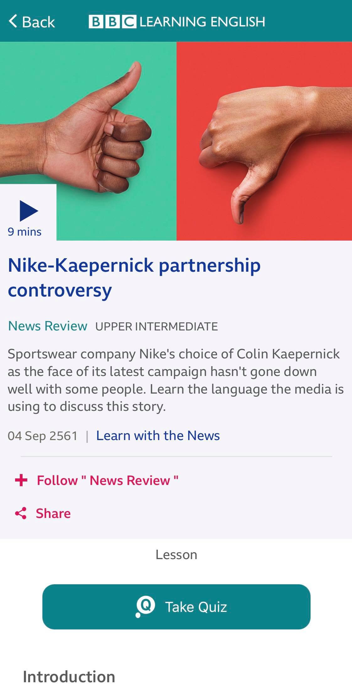Tap the Share text label
Screen dimensions: 352x697
click(53, 514)
